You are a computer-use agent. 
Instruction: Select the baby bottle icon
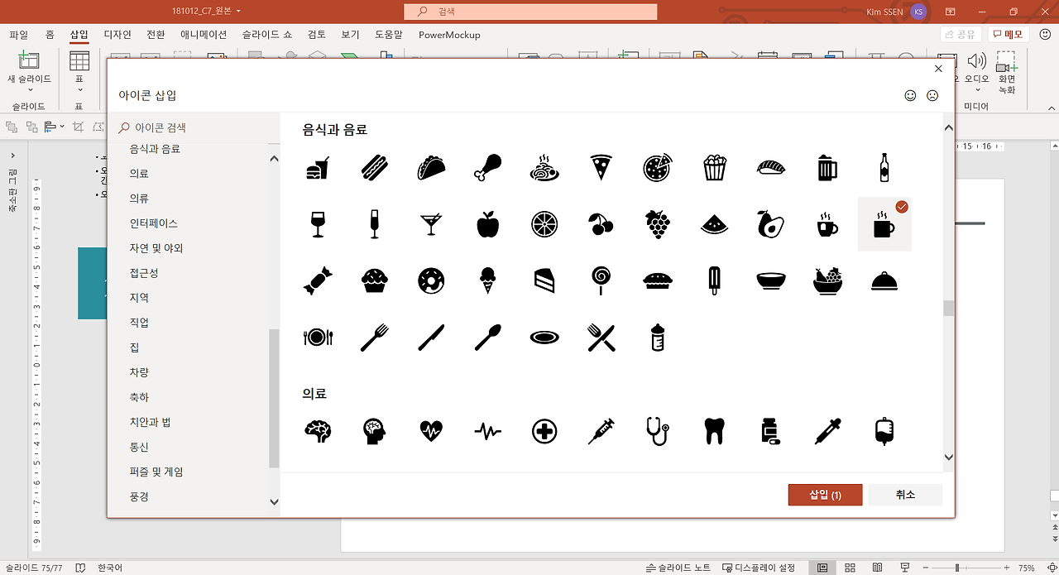pyautogui.click(x=658, y=337)
